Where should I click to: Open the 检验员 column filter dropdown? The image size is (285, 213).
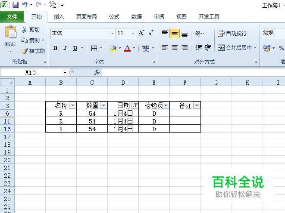pyautogui.click(x=166, y=105)
